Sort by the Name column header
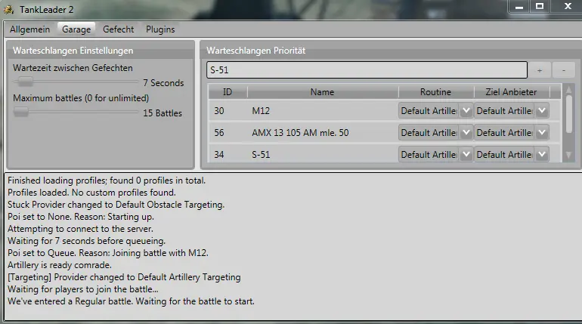582x324 pixels. (x=322, y=92)
